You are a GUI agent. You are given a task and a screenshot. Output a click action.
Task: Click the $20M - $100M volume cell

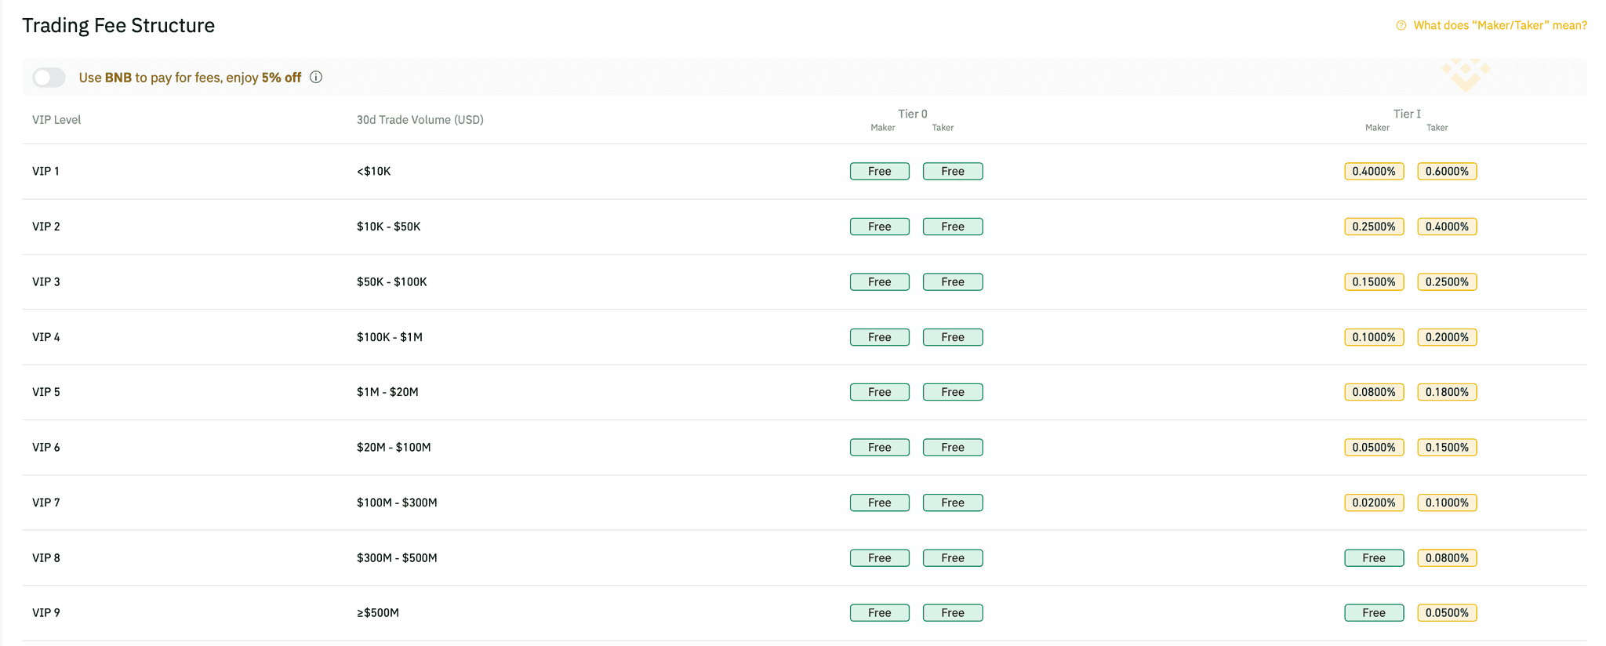[394, 448]
